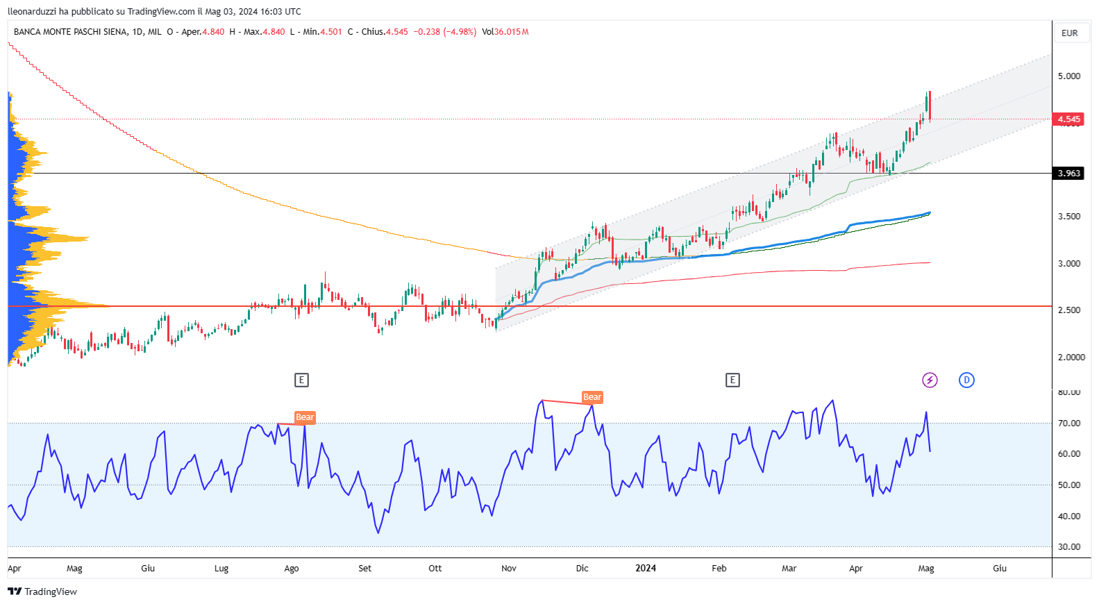Open the purple lightning event marker
Screen dimensions: 1099x604
(x=930, y=380)
